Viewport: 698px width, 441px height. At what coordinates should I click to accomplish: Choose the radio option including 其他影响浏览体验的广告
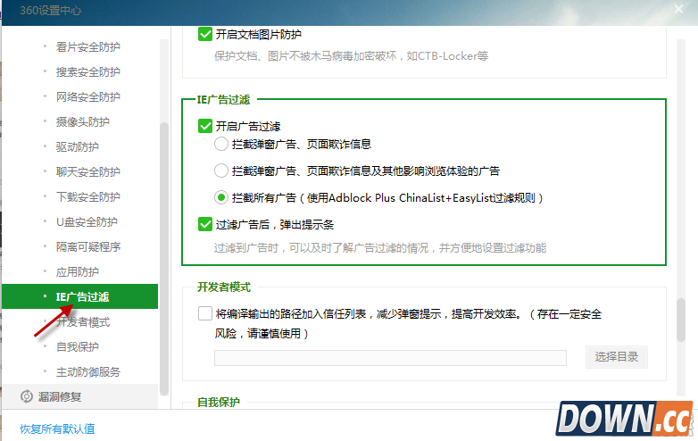click(x=221, y=171)
